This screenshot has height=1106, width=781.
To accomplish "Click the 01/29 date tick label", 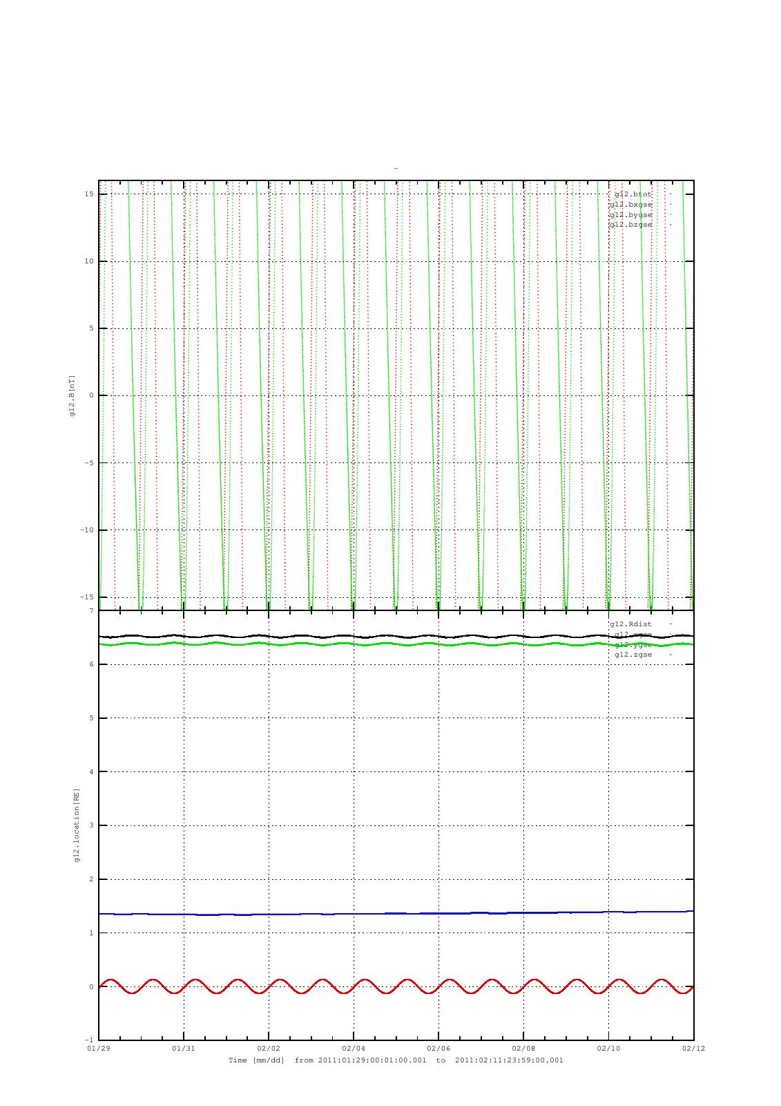I will point(99,1048).
